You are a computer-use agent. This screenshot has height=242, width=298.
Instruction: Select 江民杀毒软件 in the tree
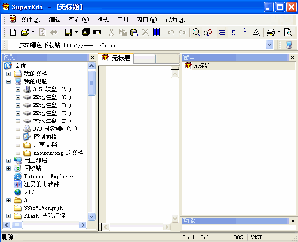[x=41, y=184]
